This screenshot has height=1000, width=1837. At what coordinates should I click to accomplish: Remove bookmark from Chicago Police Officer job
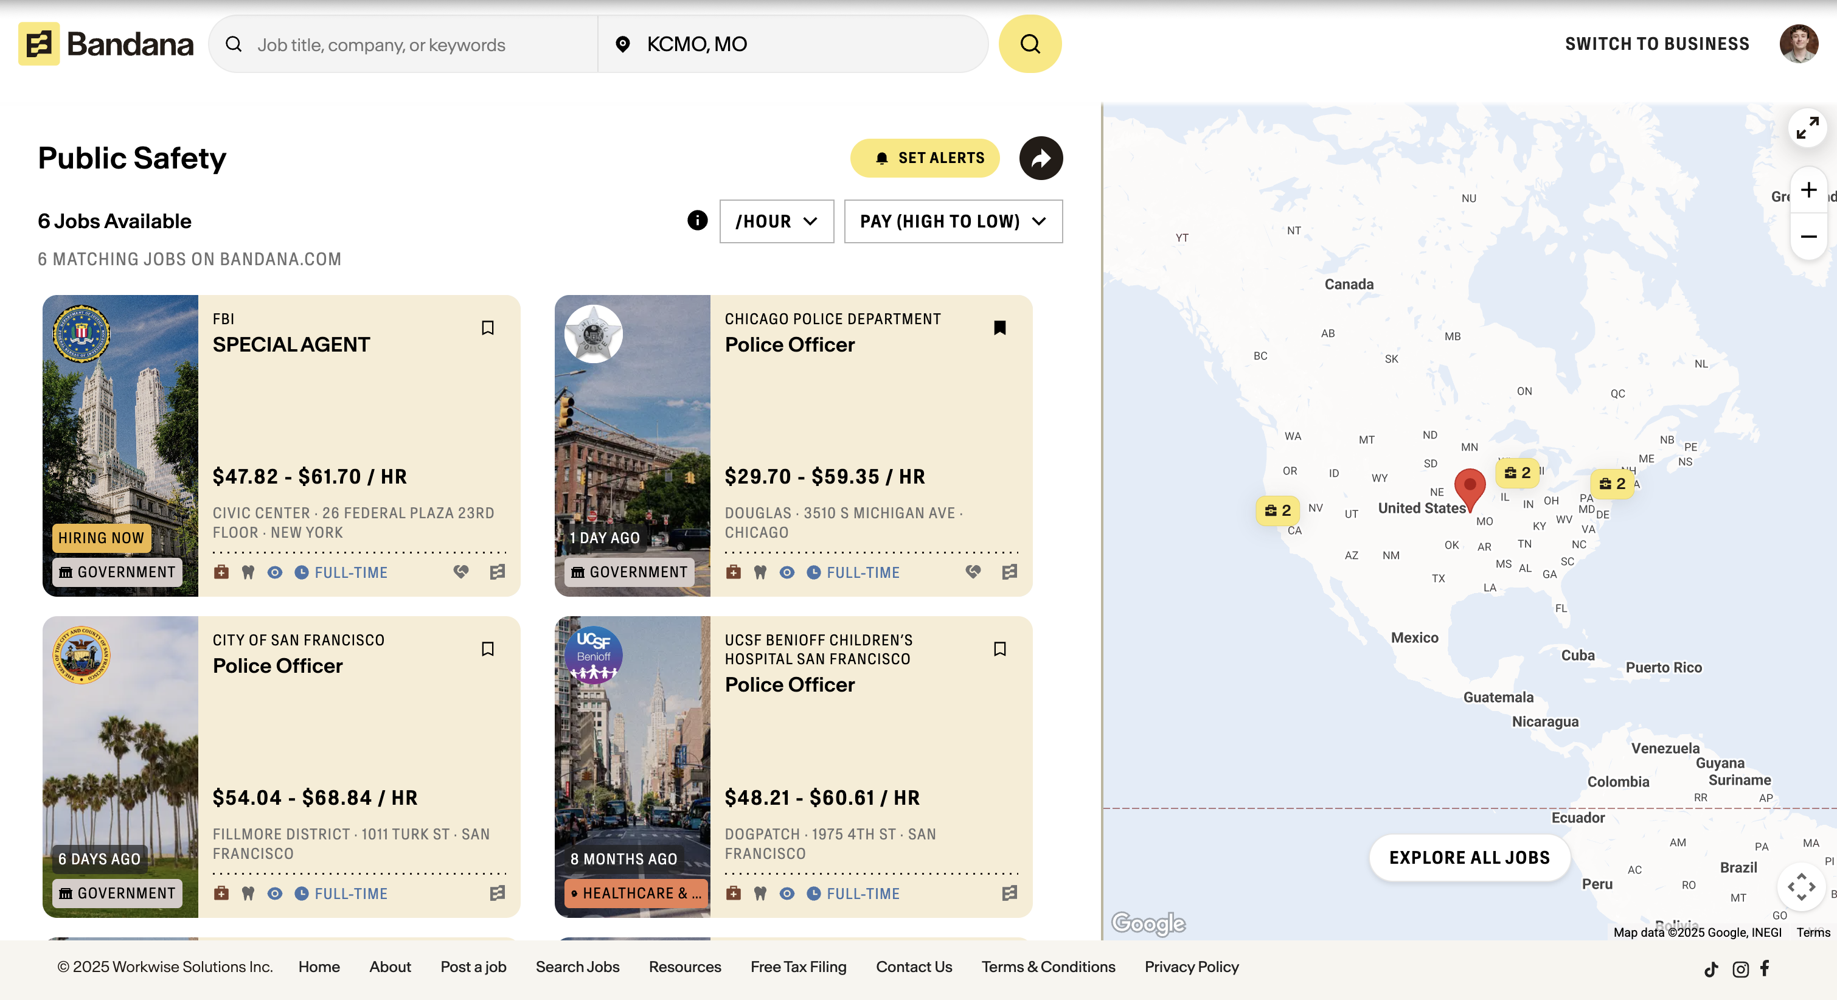(999, 327)
